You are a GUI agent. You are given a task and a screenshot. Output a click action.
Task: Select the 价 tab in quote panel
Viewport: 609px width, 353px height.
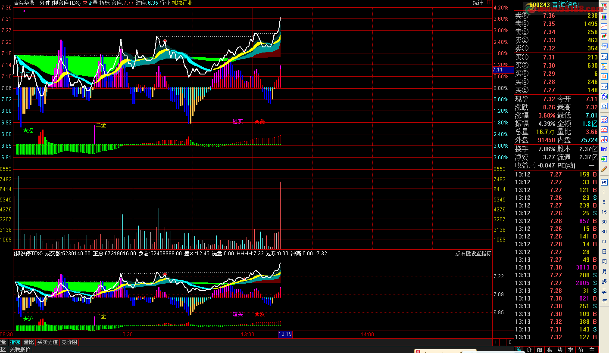pyautogui.click(x=529, y=350)
